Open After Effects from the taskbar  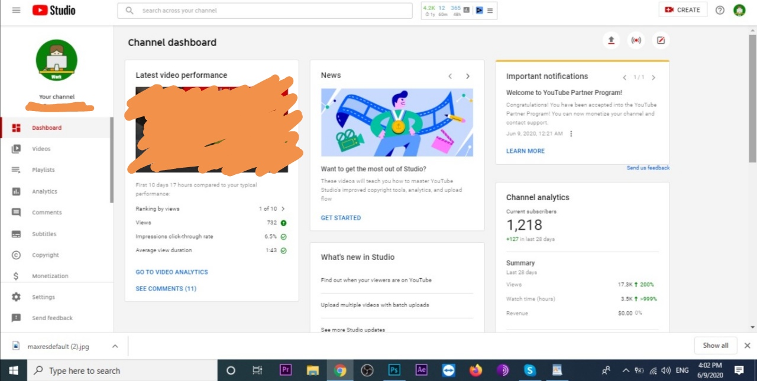coord(422,370)
